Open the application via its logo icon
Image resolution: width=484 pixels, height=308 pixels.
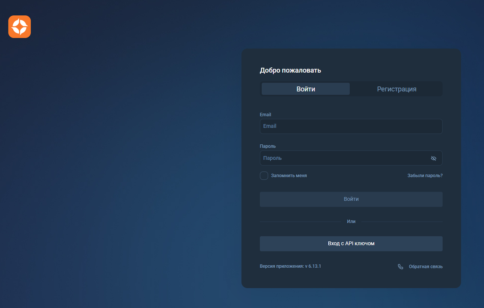[x=19, y=27]
